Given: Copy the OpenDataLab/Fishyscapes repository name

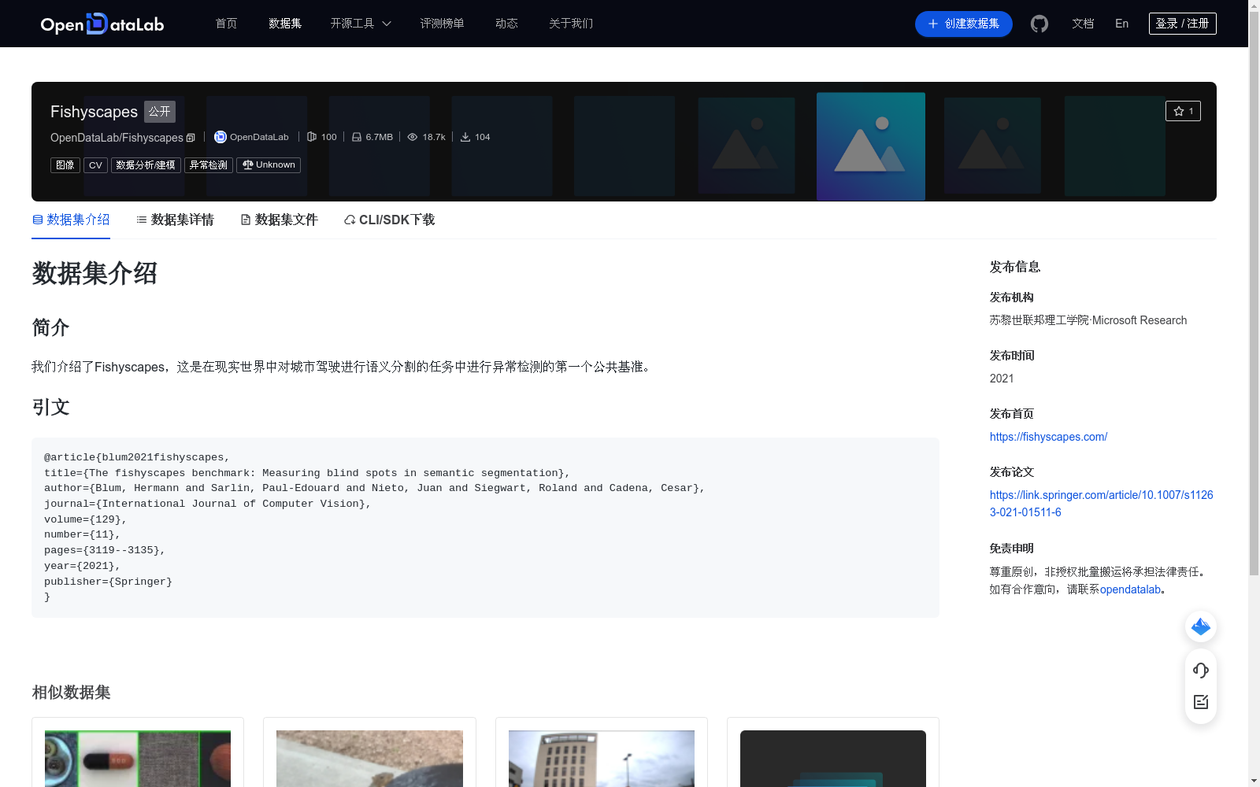Looking at the screenshot, I should pyautogui.click(x=191, y=137).
